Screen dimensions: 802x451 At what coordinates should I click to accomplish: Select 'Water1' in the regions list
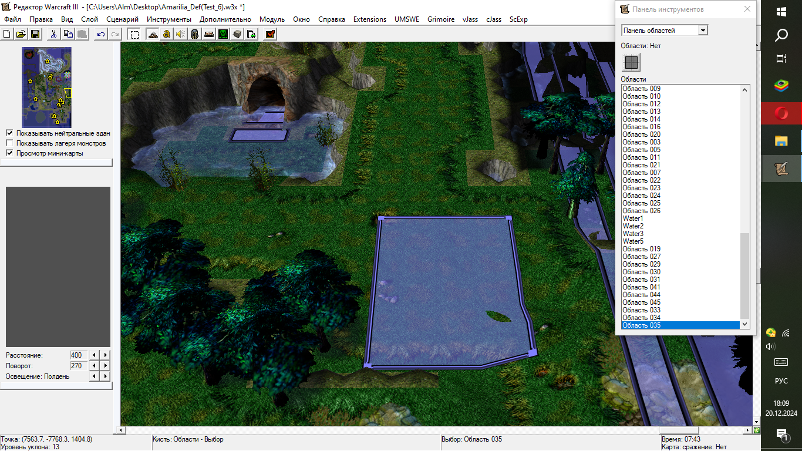(x=680, y=218)
